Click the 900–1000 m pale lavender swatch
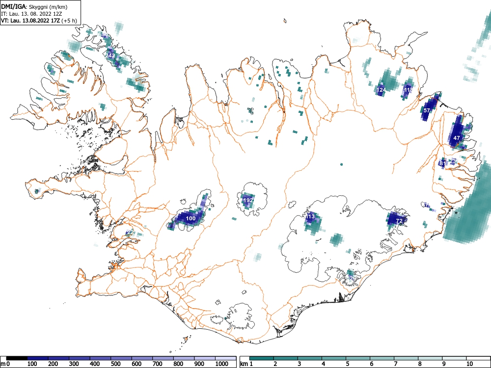Viewport: 491px width, 368px height. 205,358
